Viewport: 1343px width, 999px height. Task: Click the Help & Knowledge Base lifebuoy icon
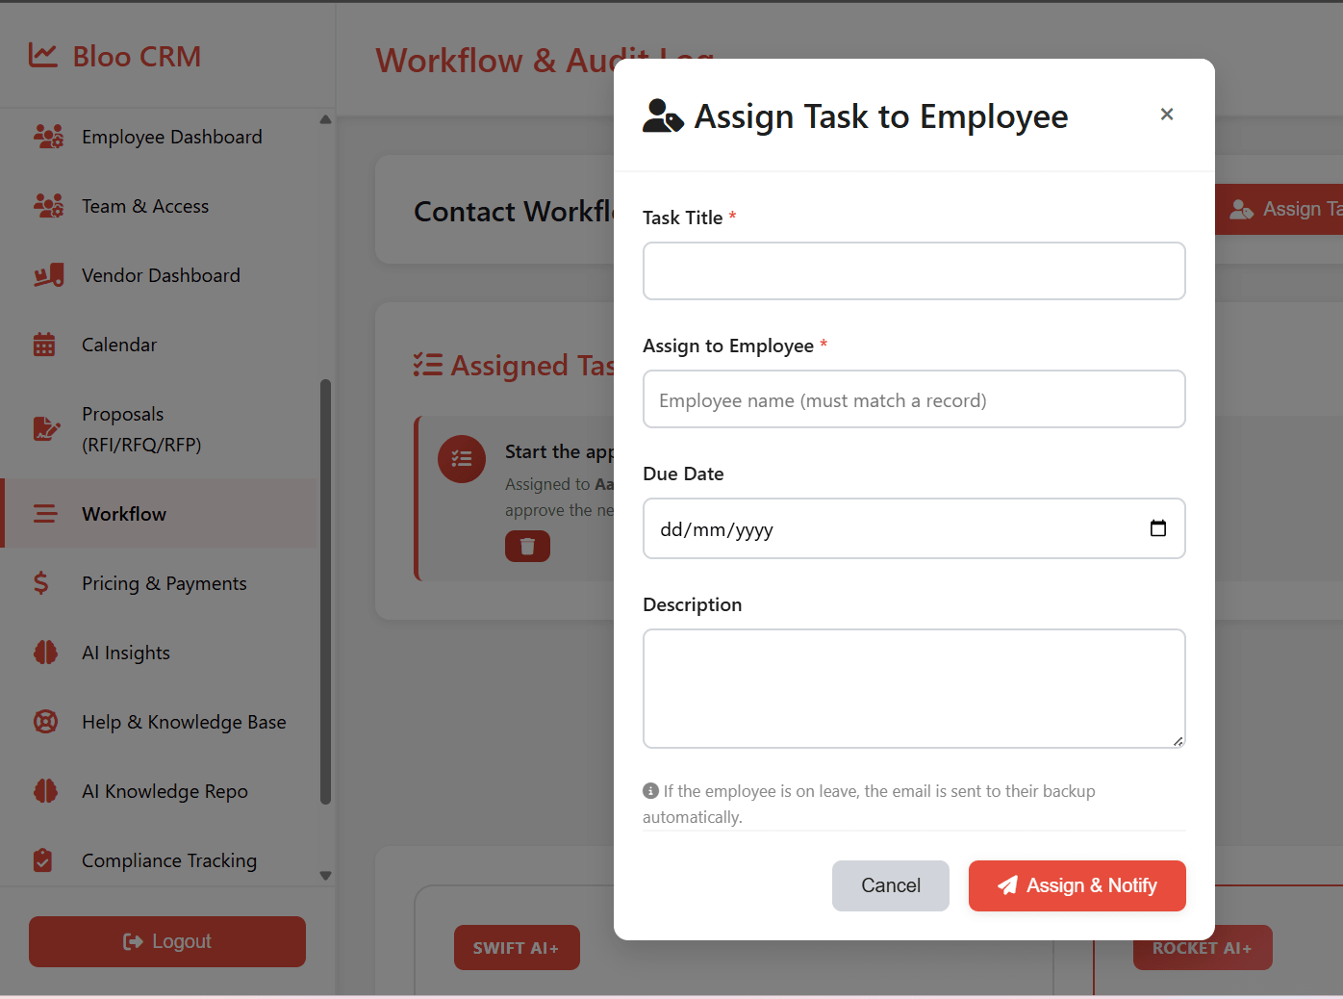tap(45, 722)
